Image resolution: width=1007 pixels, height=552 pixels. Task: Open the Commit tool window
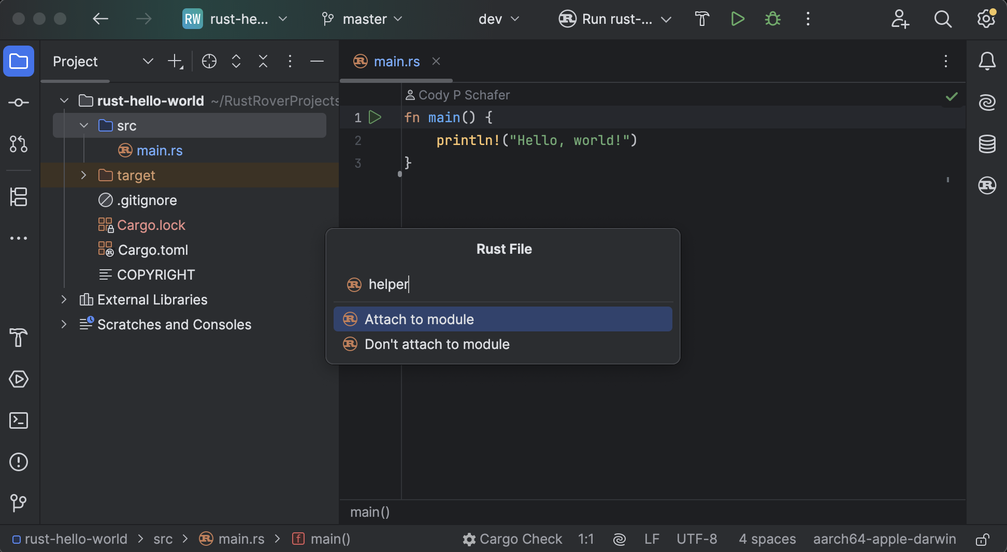coord(19,103)
